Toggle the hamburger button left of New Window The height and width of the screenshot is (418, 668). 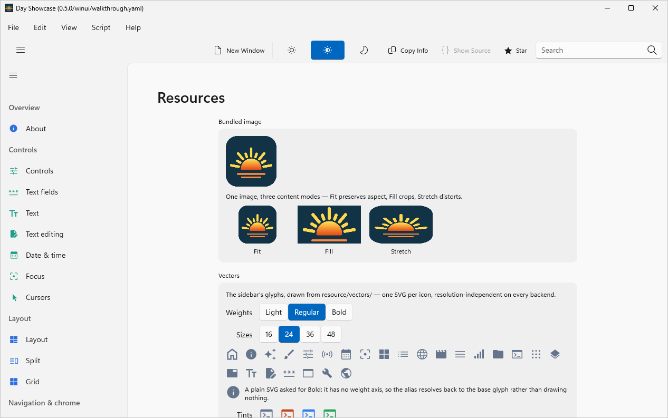pyautogui.click(x=21, y=50)
